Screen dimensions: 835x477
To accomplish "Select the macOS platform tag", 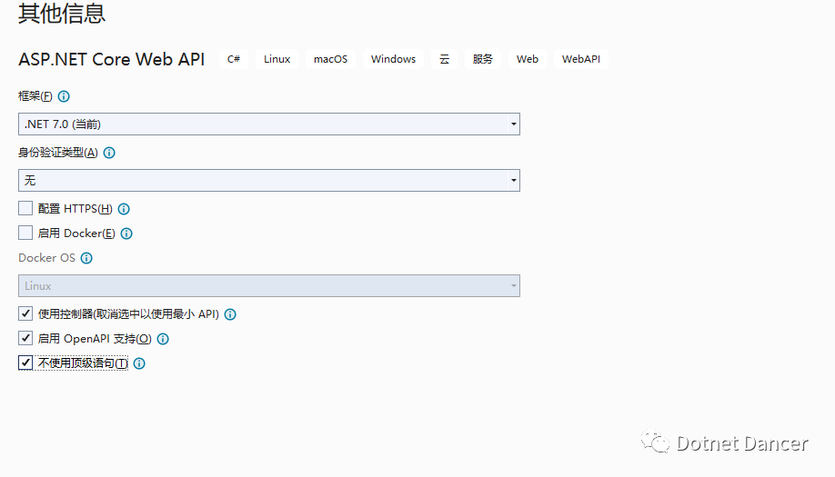I will click(331, 59).
